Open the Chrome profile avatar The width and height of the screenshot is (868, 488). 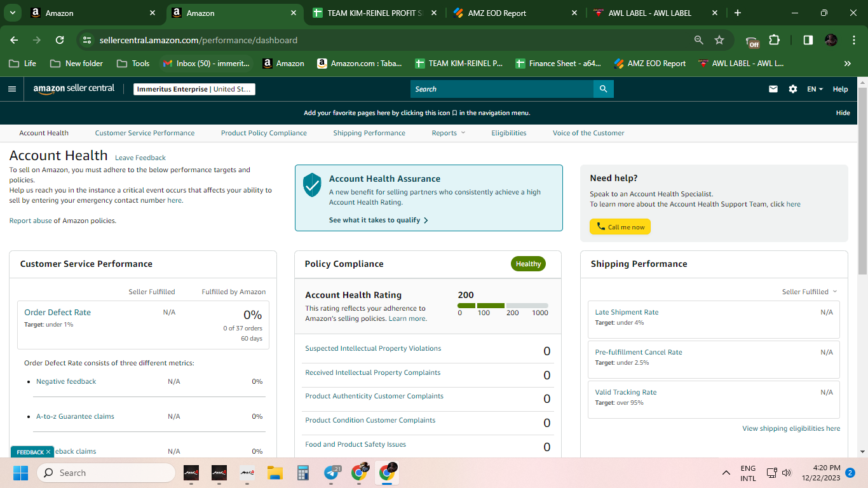click(831, 40)
